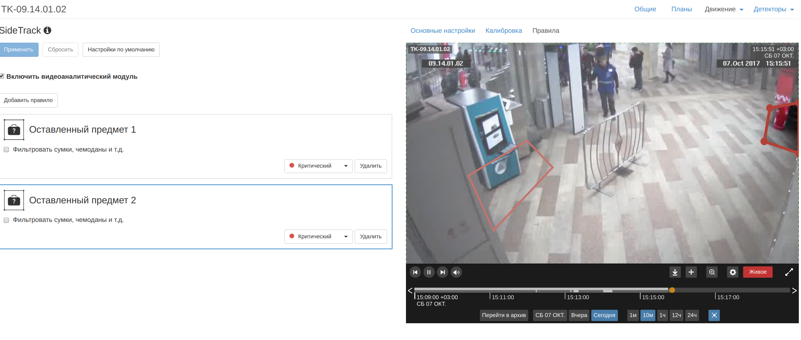Click the Оставленный предмет 1 rule title
This screenshot has height=340, width=801.
83,130
